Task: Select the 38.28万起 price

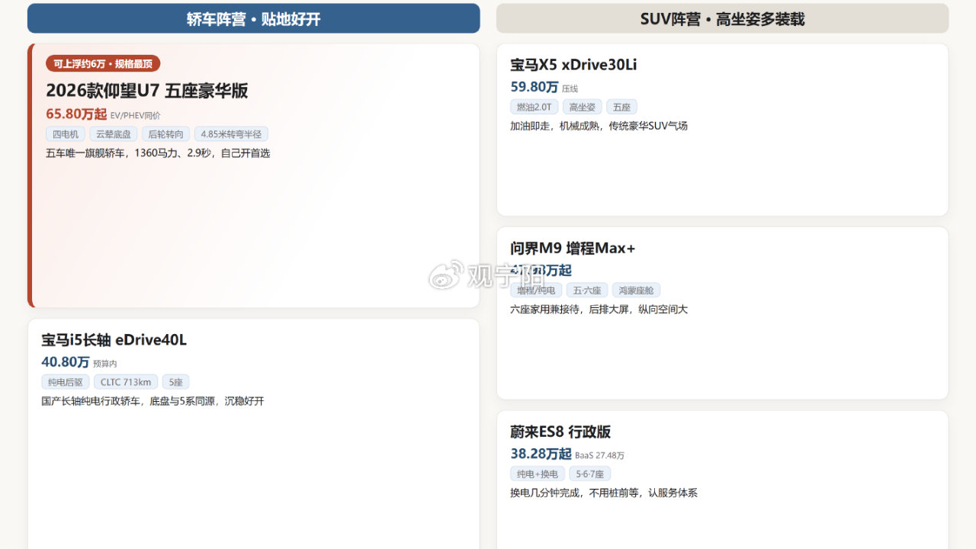Action: (x=541, y=454)
